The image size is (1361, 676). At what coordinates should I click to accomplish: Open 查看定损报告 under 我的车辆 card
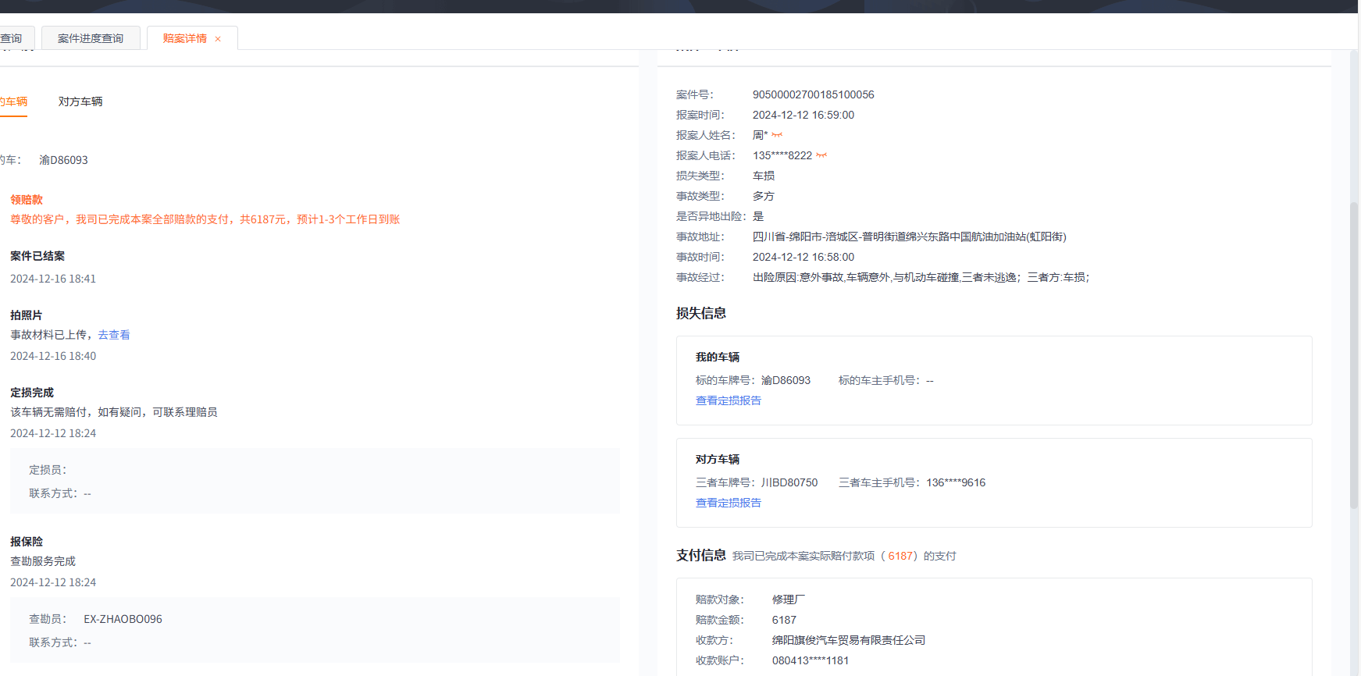728,400
